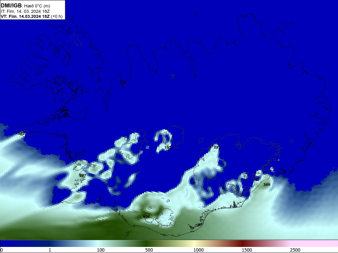Click the 'DMI/IGB' title text
The width and height of the screenshot is (338, 253).
click(11, 5)
